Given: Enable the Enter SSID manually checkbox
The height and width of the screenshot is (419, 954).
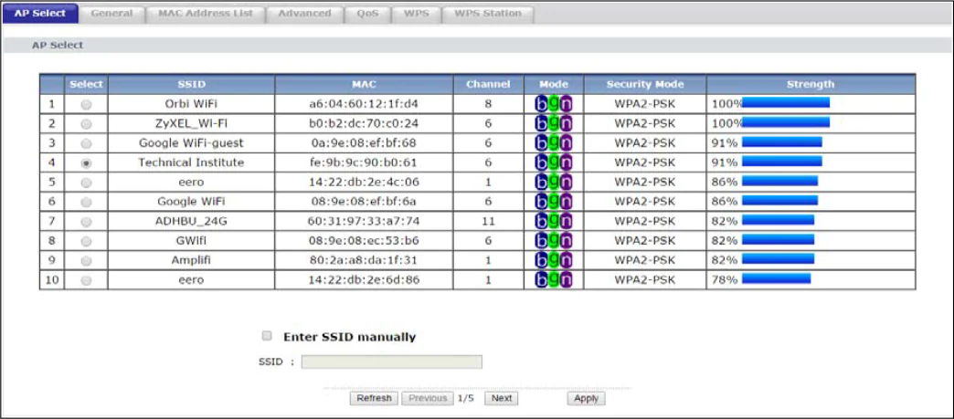Looking at the screenshot, I should tap(267, 336).
